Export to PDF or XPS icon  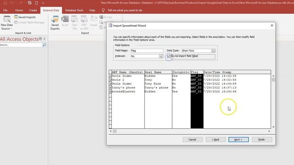[84, 23]
